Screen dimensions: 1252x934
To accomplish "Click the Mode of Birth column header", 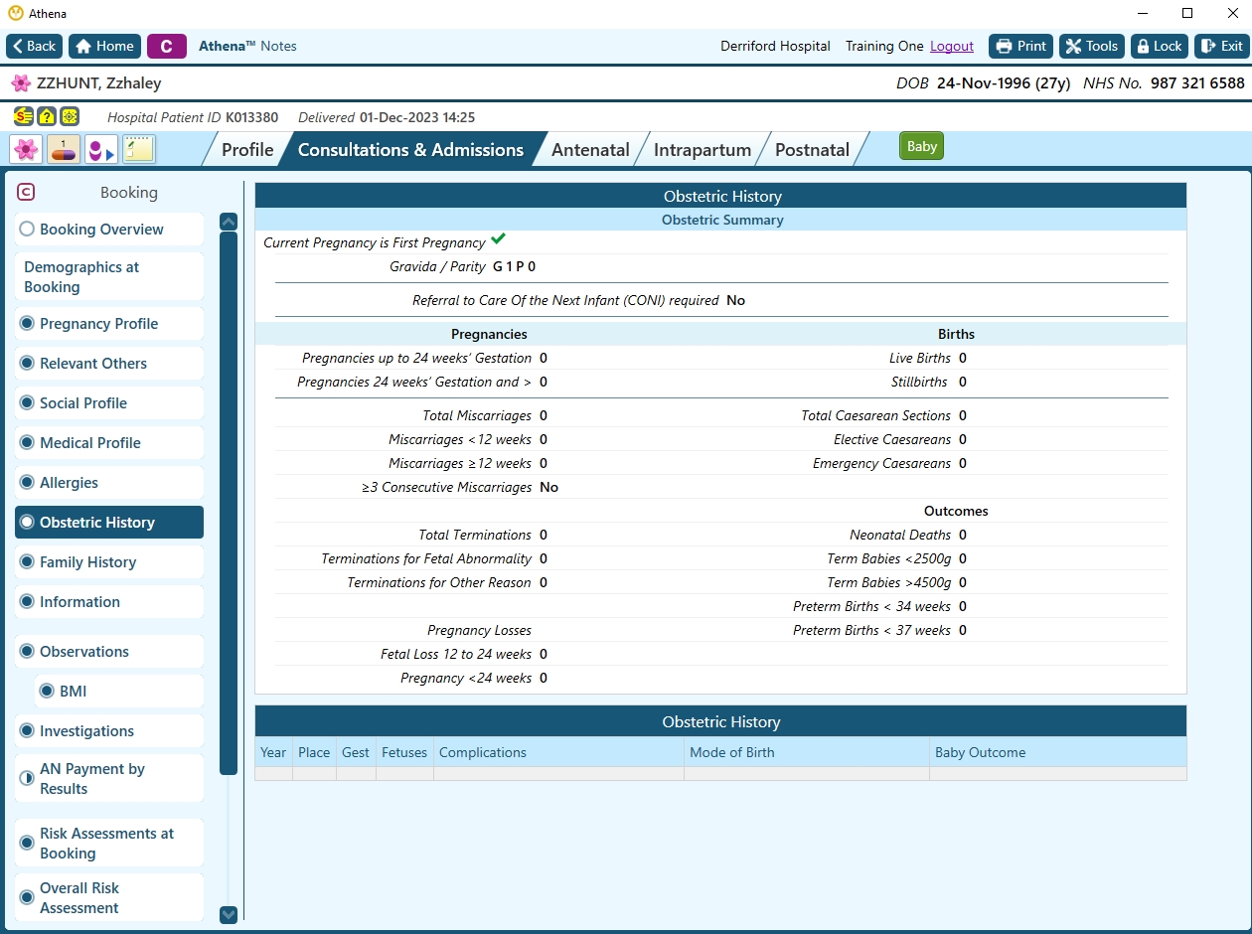I will (807, 752).
